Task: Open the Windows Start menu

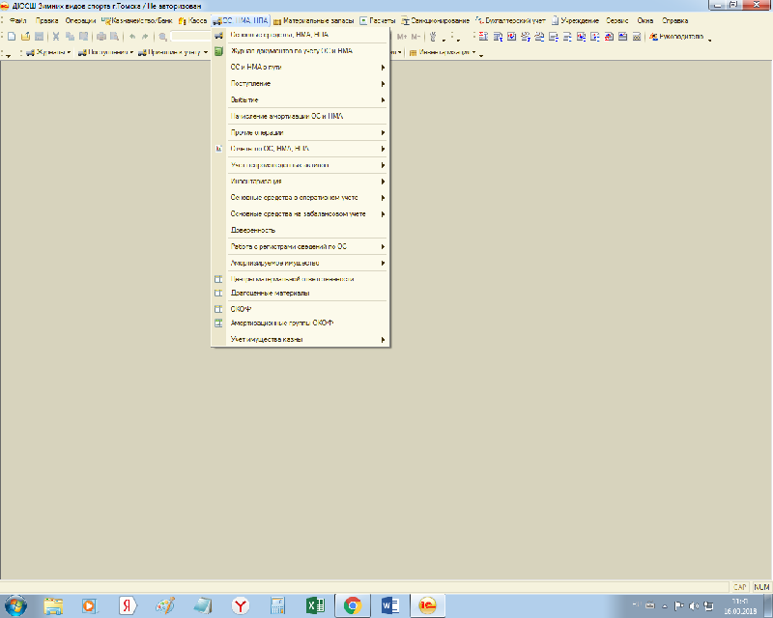Action: (x=15, y=605)
